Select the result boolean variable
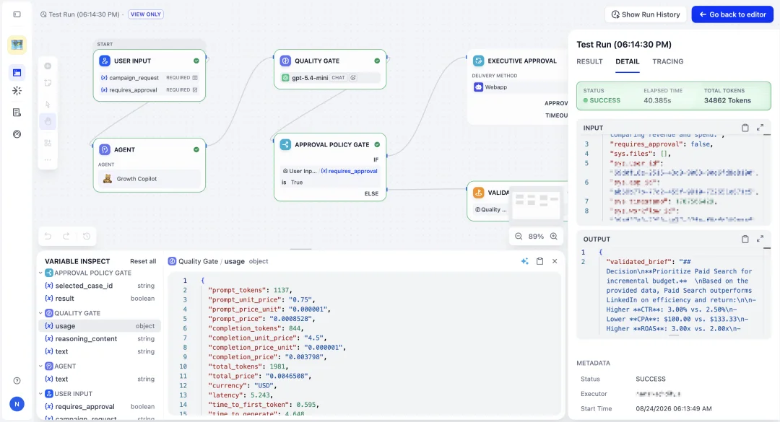Image resolution: width=780 pixels, height=422 pixels. tap(100, 299)
